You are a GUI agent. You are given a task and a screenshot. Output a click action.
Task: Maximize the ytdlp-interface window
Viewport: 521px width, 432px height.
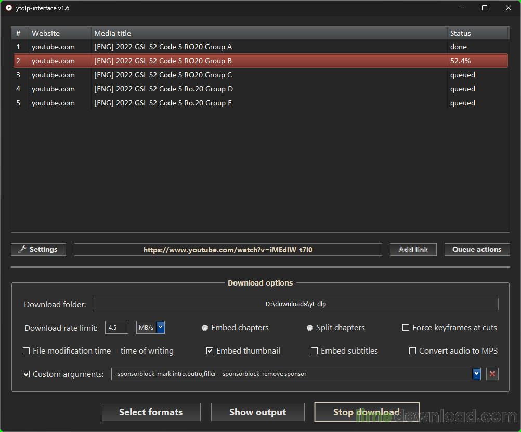point(485,8)
